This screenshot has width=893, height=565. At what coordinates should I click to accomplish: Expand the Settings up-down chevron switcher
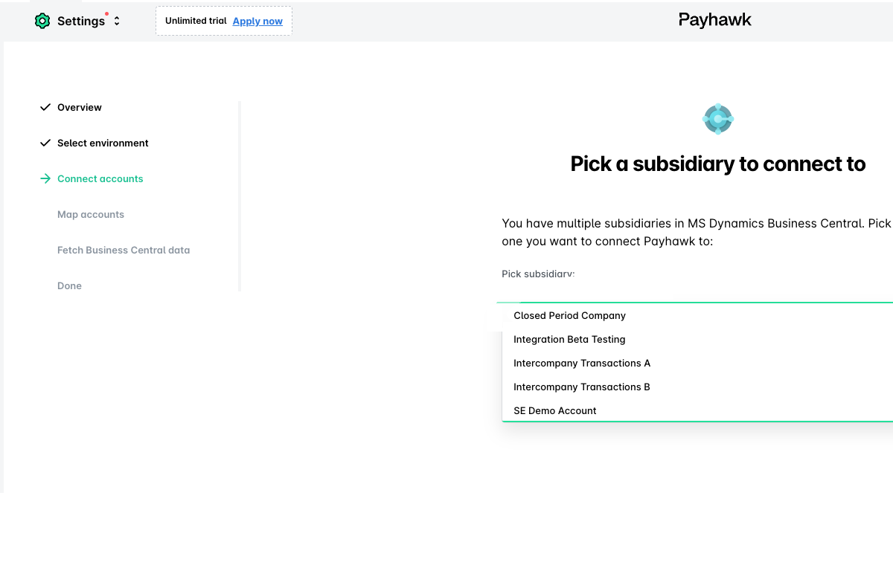click(117, 21)
